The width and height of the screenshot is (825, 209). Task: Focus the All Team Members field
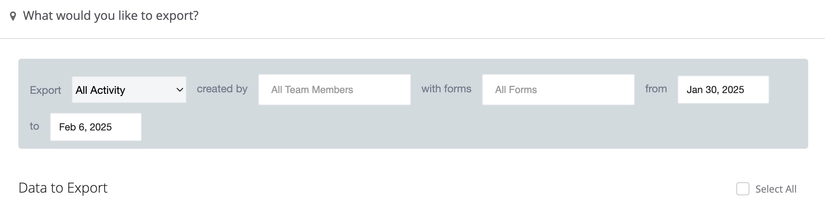335,90
